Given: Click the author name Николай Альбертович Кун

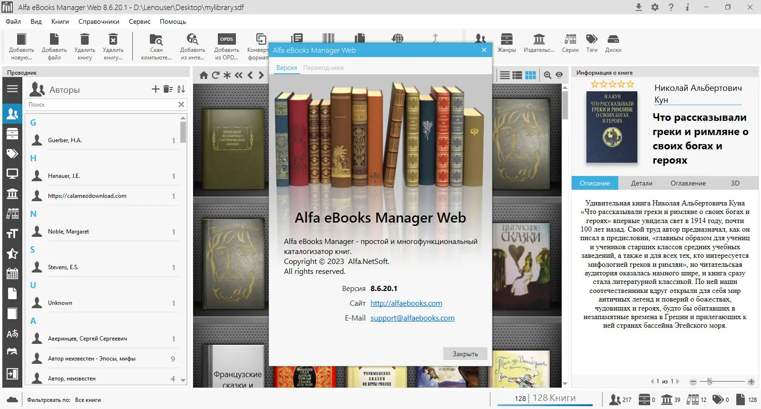Looking at the screenshot, I should [x=698, y=94].
